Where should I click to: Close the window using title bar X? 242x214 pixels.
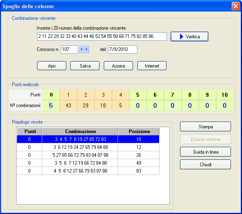click(235, 6)
